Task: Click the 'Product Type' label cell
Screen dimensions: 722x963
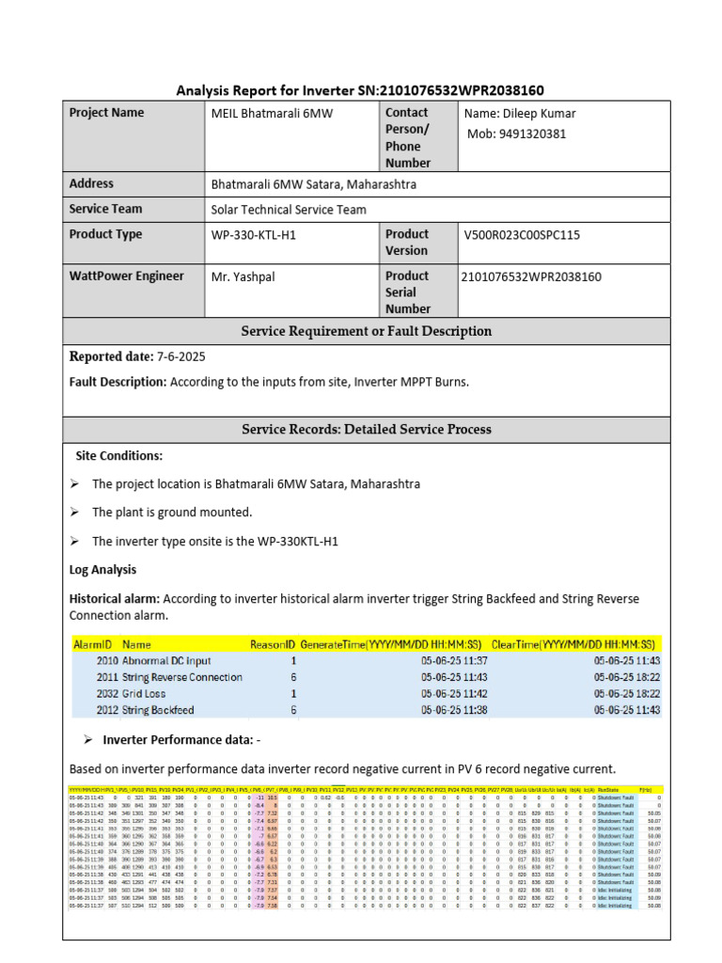Action: pos(133,244)
